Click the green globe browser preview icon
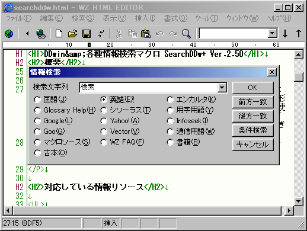 pyautogui.click(x=9, y=34)
